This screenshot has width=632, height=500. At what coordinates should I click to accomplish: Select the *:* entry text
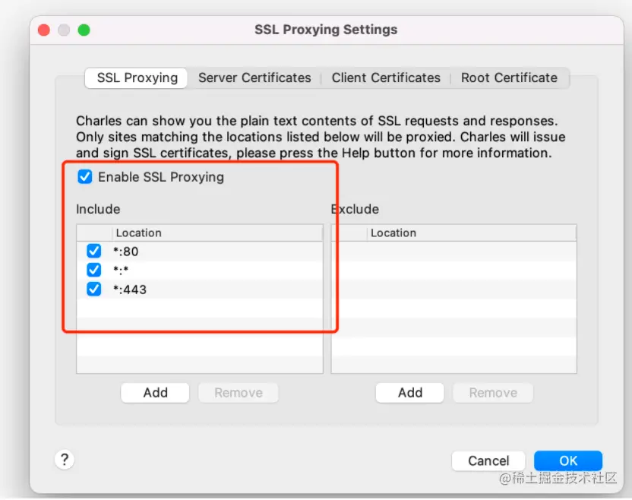pyautogui.click(x=121, y=270)
